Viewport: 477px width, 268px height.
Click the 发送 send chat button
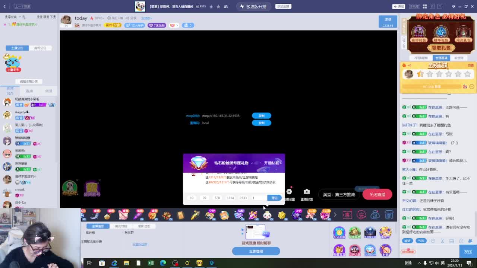click(468, 252)
